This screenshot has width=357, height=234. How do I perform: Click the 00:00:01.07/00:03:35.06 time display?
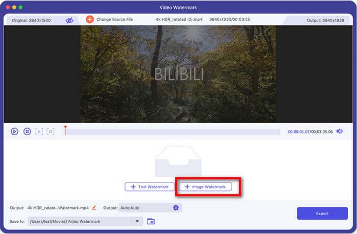pyautogui.click(x=310, y=132)
